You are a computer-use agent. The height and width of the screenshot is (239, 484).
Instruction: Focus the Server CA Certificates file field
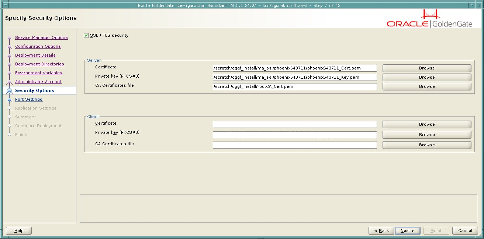tap(295, 86)
